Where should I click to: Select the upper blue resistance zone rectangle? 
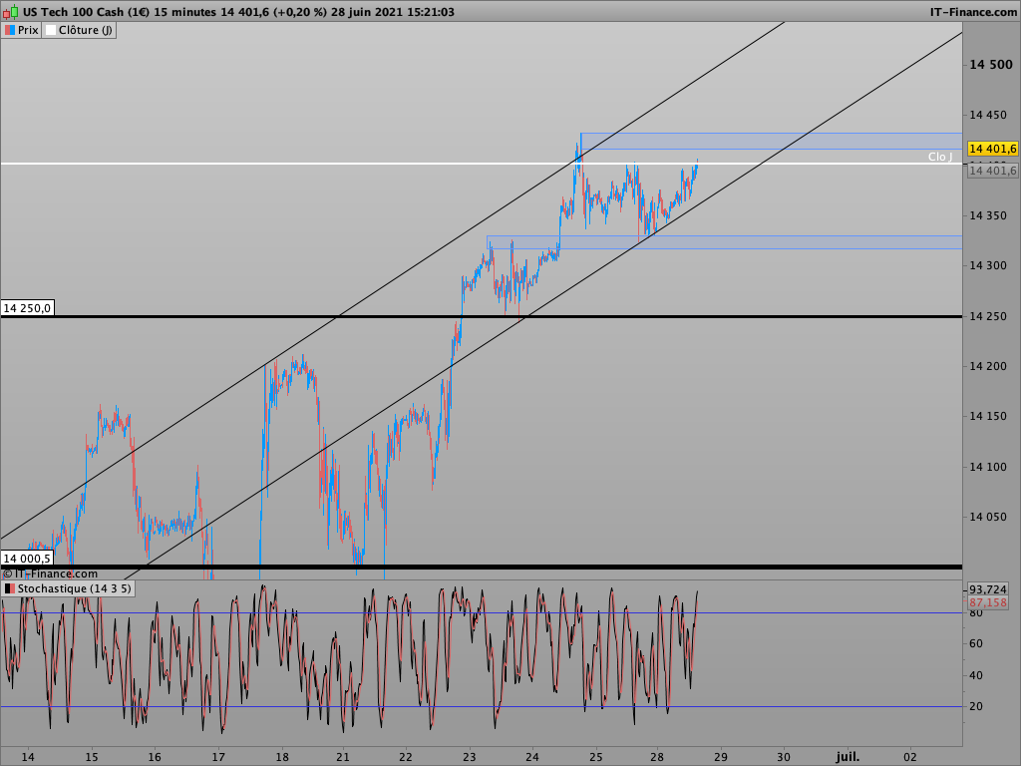[771, 142]
